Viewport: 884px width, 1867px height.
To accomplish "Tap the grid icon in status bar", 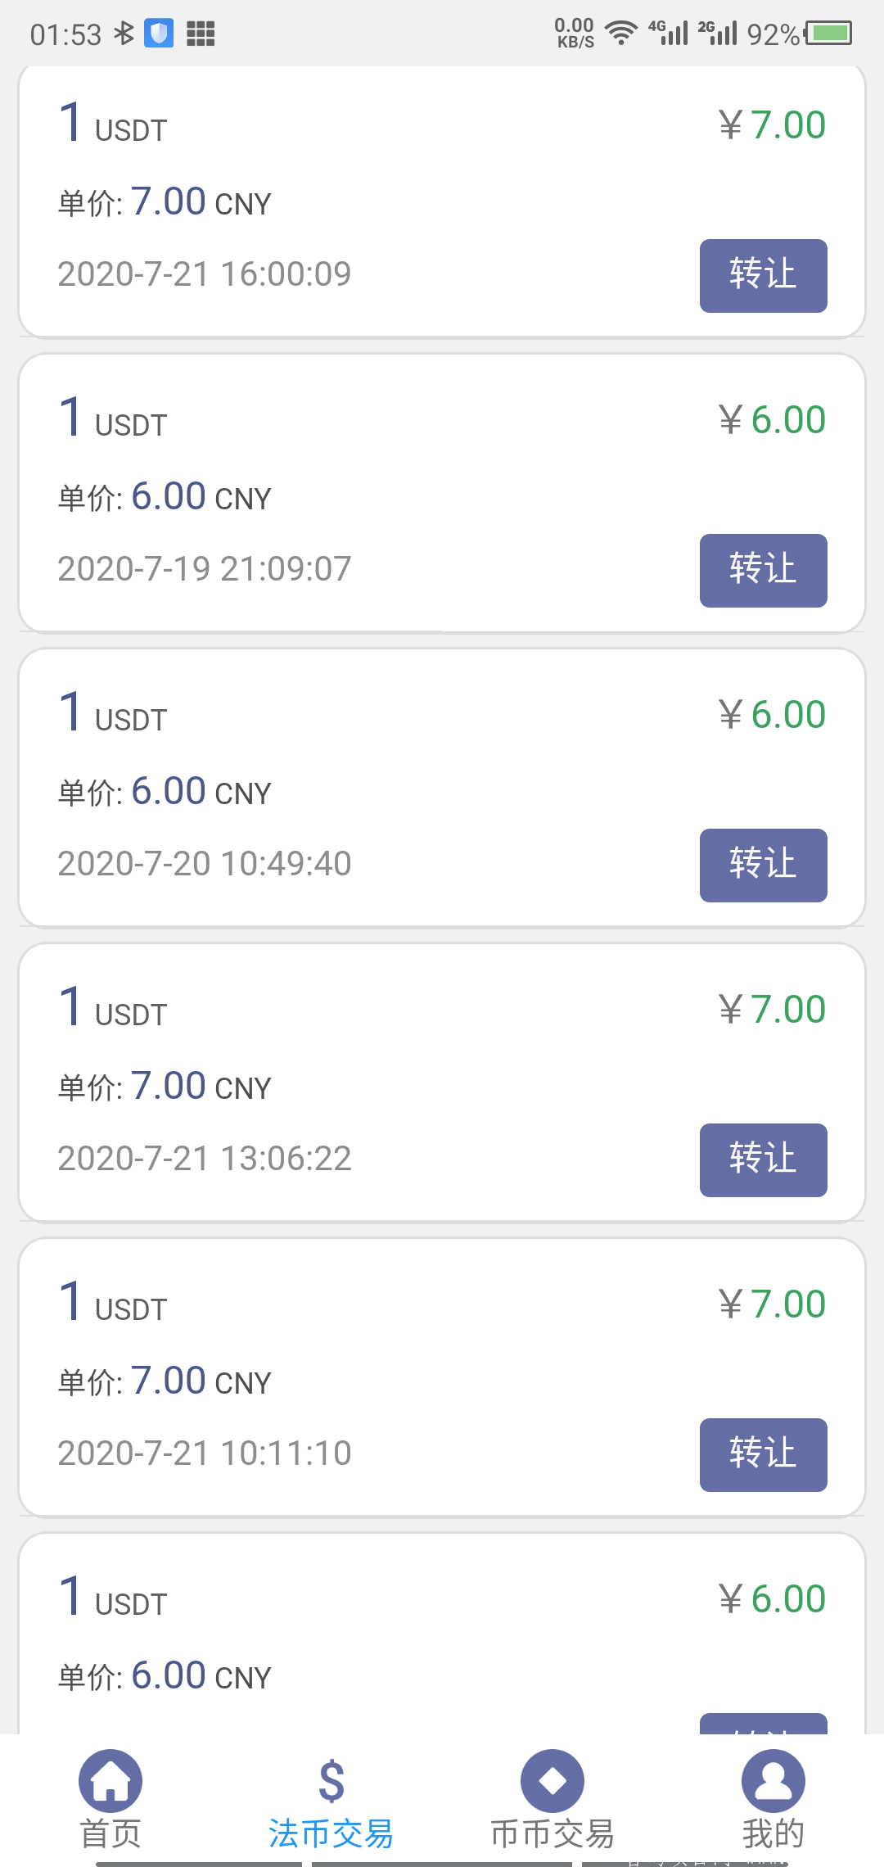I will coord(201,34).
